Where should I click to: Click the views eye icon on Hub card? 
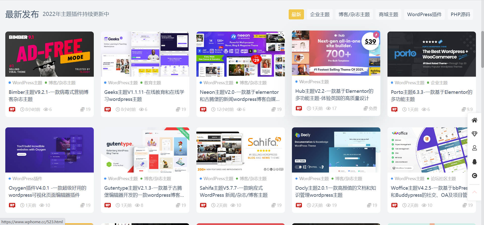tap(328, 108)
